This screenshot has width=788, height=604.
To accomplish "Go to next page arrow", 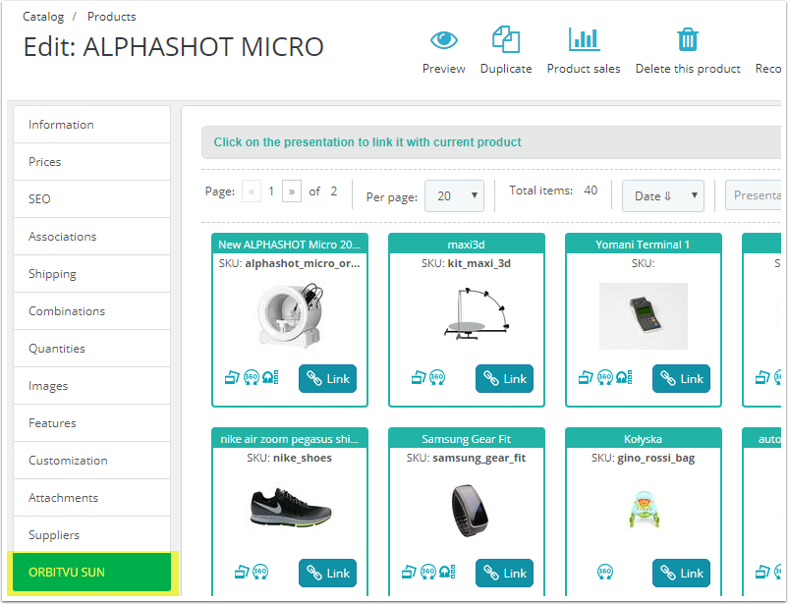I will (292, 192).
